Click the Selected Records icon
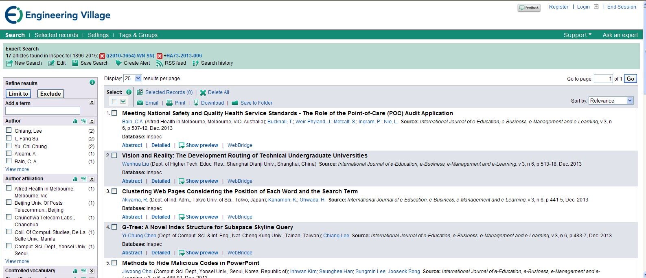Screen dimensions: 646x278 tap(140, 92)
